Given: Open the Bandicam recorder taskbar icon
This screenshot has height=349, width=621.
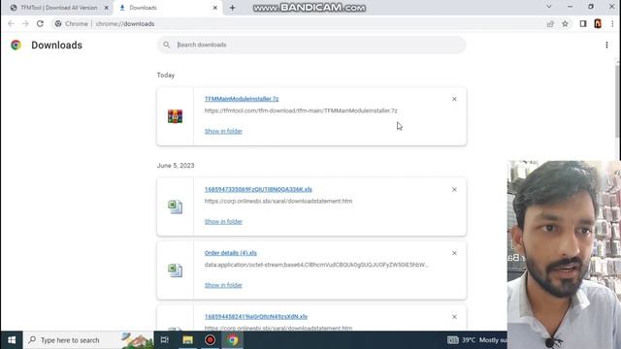Looking at the screenshot, I should (210, 340).
